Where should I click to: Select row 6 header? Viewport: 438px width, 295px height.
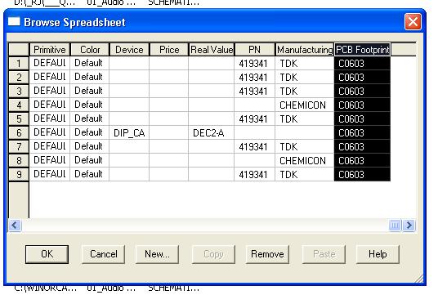coord(19,132)
